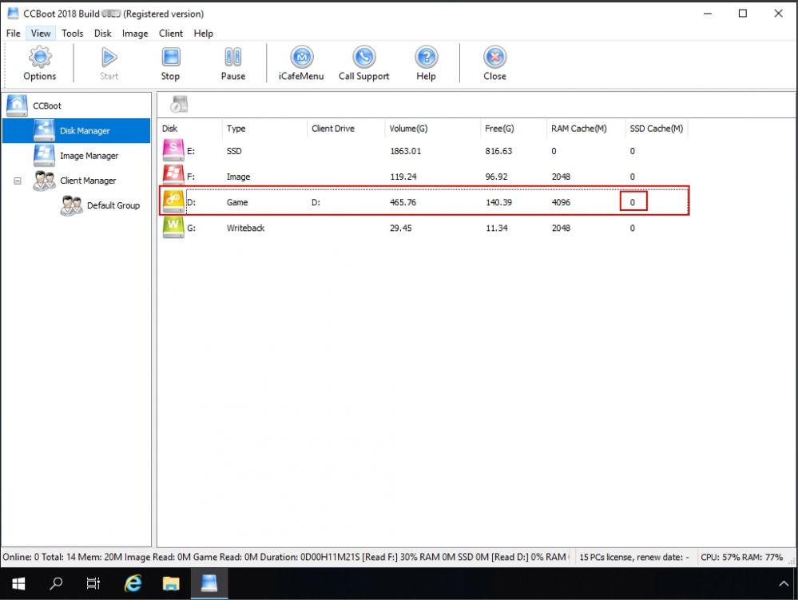Open the Options gear icon
This screenshot has height=600, width=798.
(x=40, y=57)
